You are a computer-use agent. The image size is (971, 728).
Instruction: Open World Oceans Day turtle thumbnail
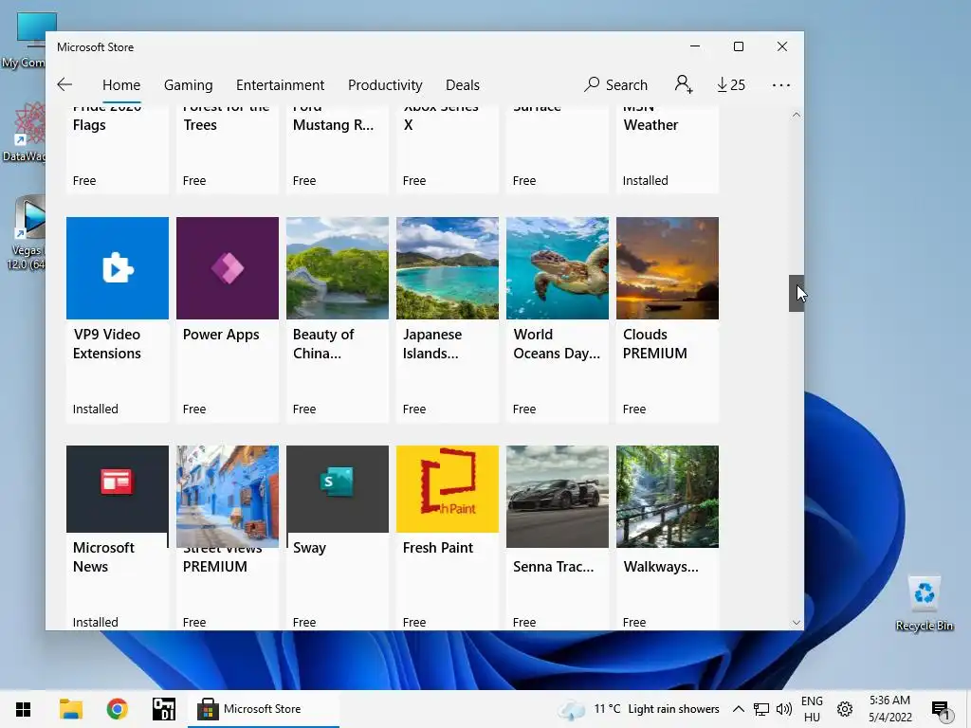pos(558,268)
